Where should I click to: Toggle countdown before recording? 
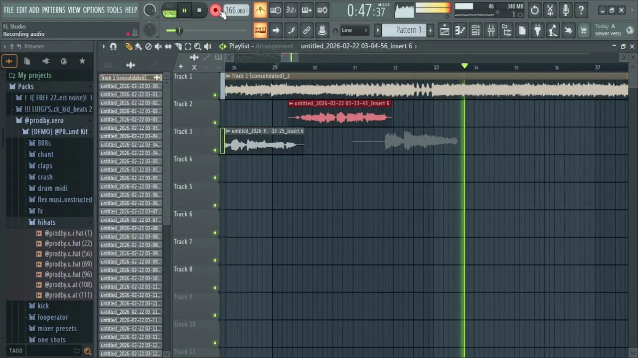click(x=291, y=10)
